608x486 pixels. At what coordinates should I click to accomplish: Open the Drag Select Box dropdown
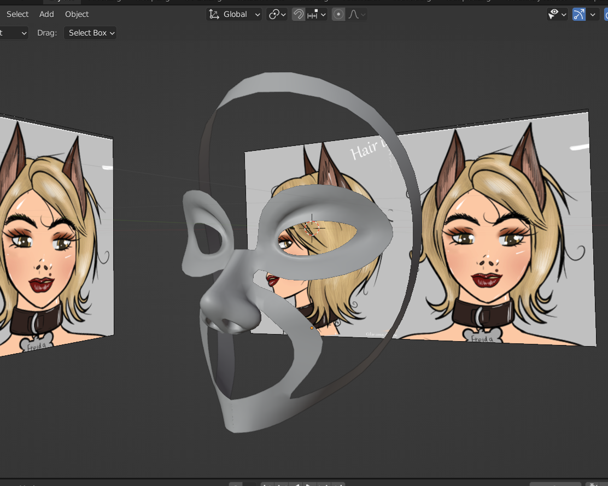click(90, 33)
